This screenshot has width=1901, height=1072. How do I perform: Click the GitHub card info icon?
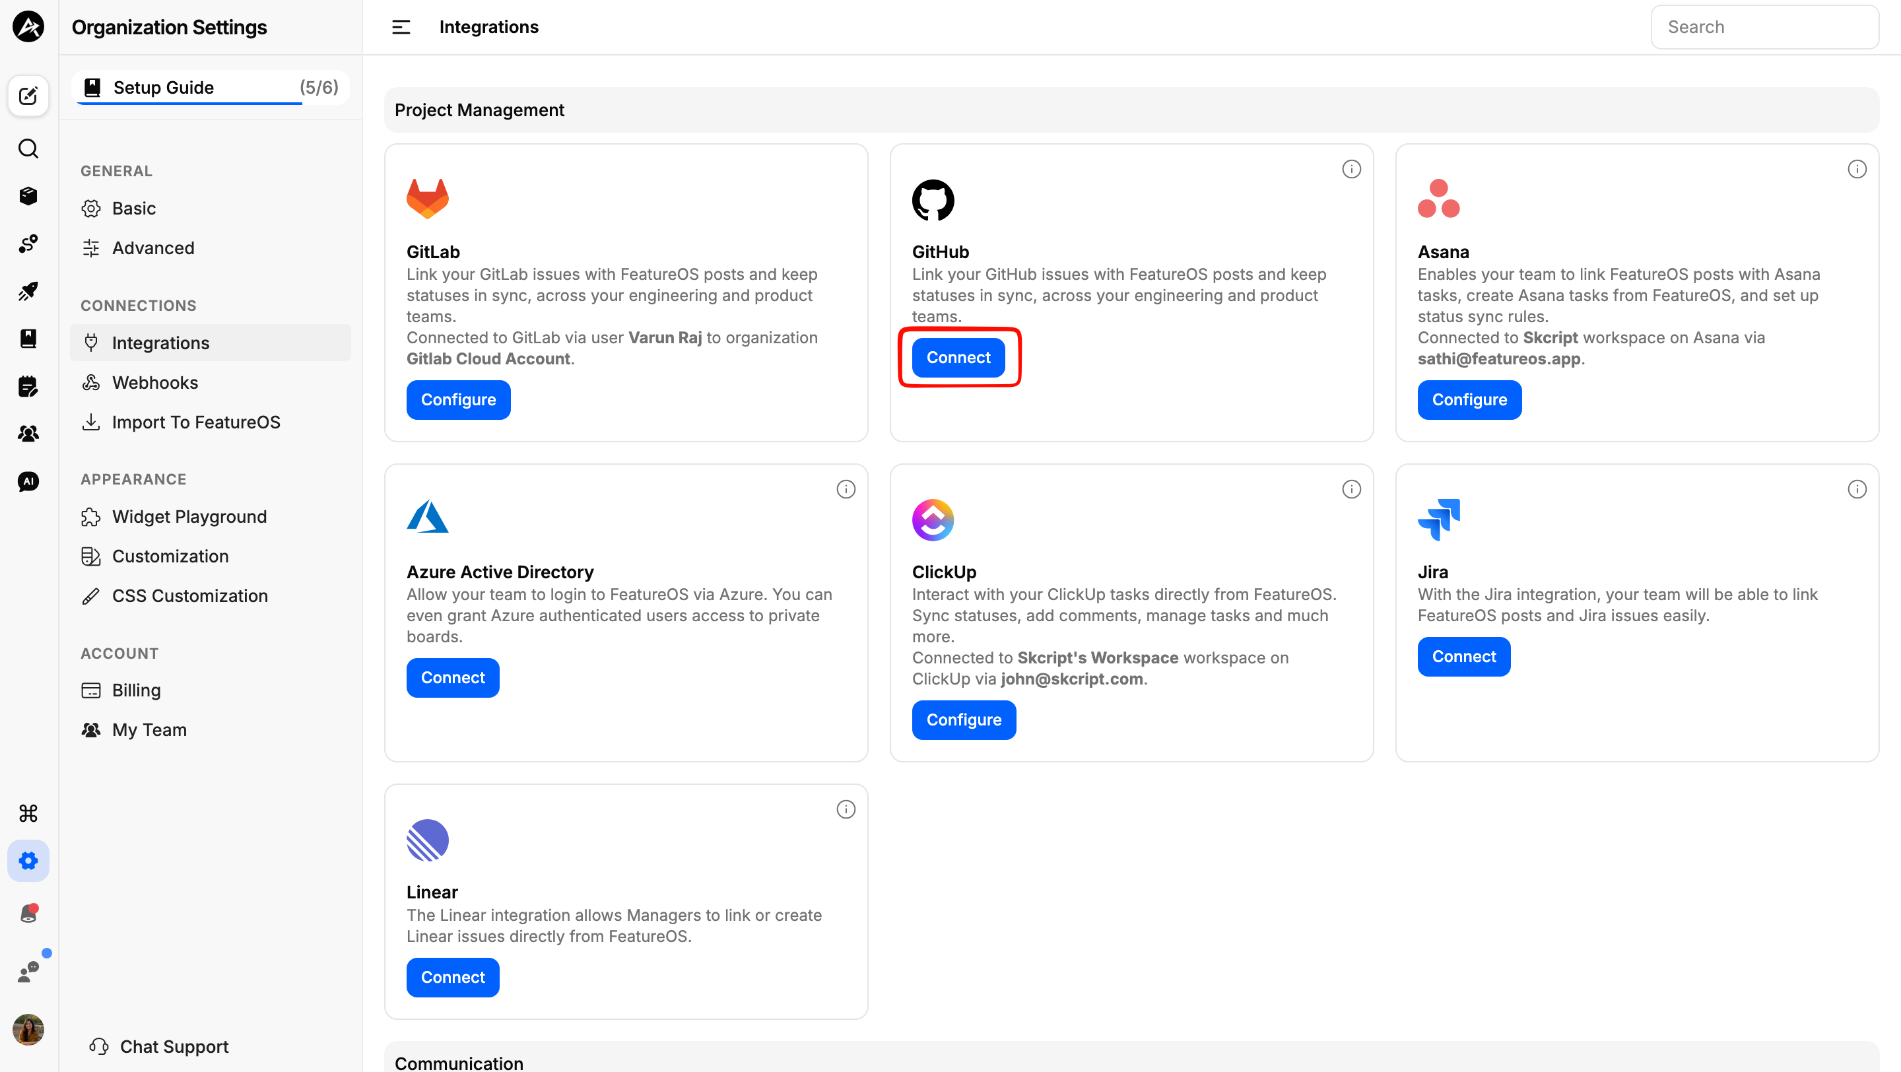1351,169
